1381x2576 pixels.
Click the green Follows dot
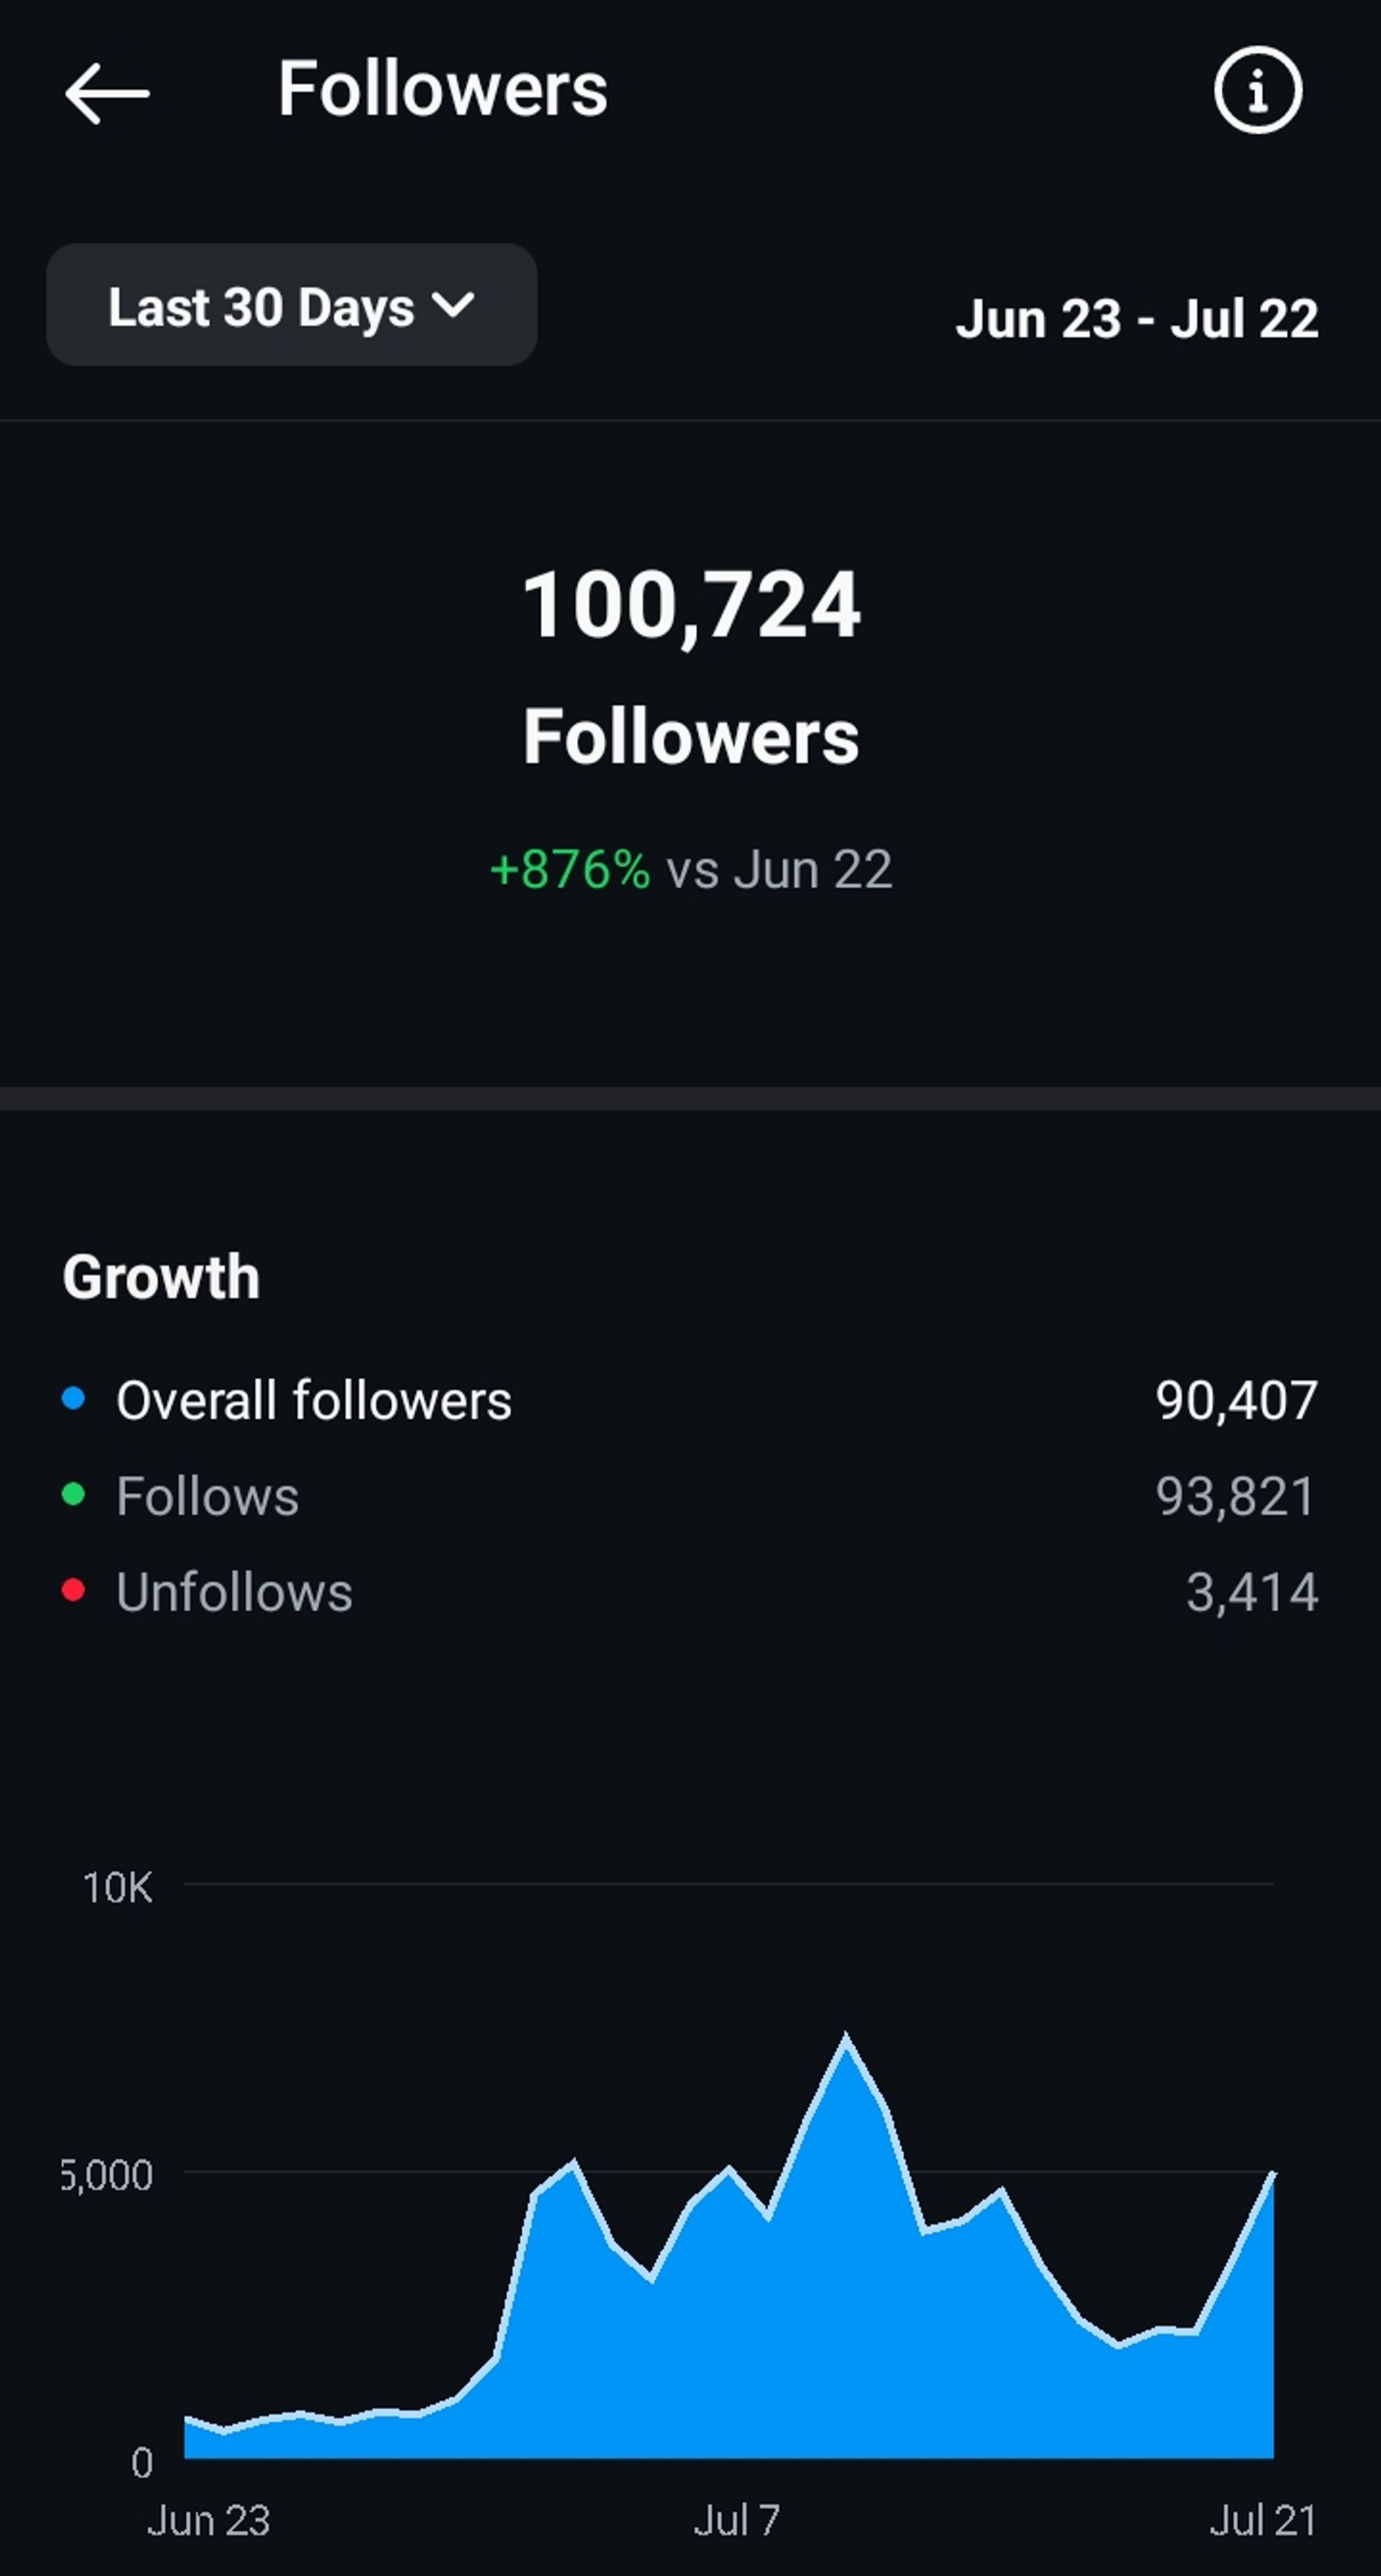(x=73, y=1494)
